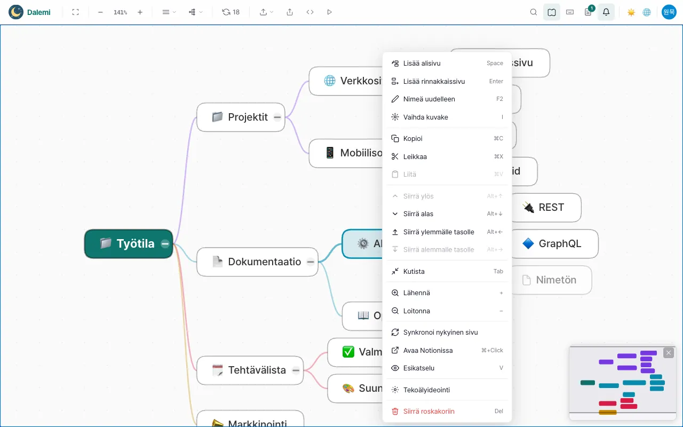Collapse the Työtila root node
Screen dimensions: 683x427
coord(165,244)
